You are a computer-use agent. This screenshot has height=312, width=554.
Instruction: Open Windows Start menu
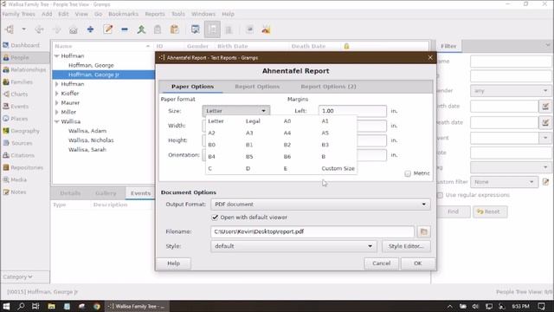(6, 306)
